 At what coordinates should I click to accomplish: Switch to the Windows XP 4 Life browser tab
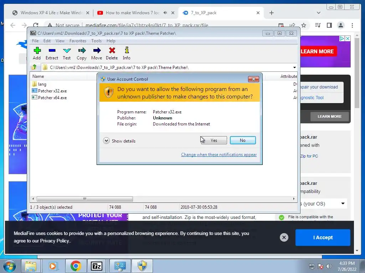click(51, 13)
